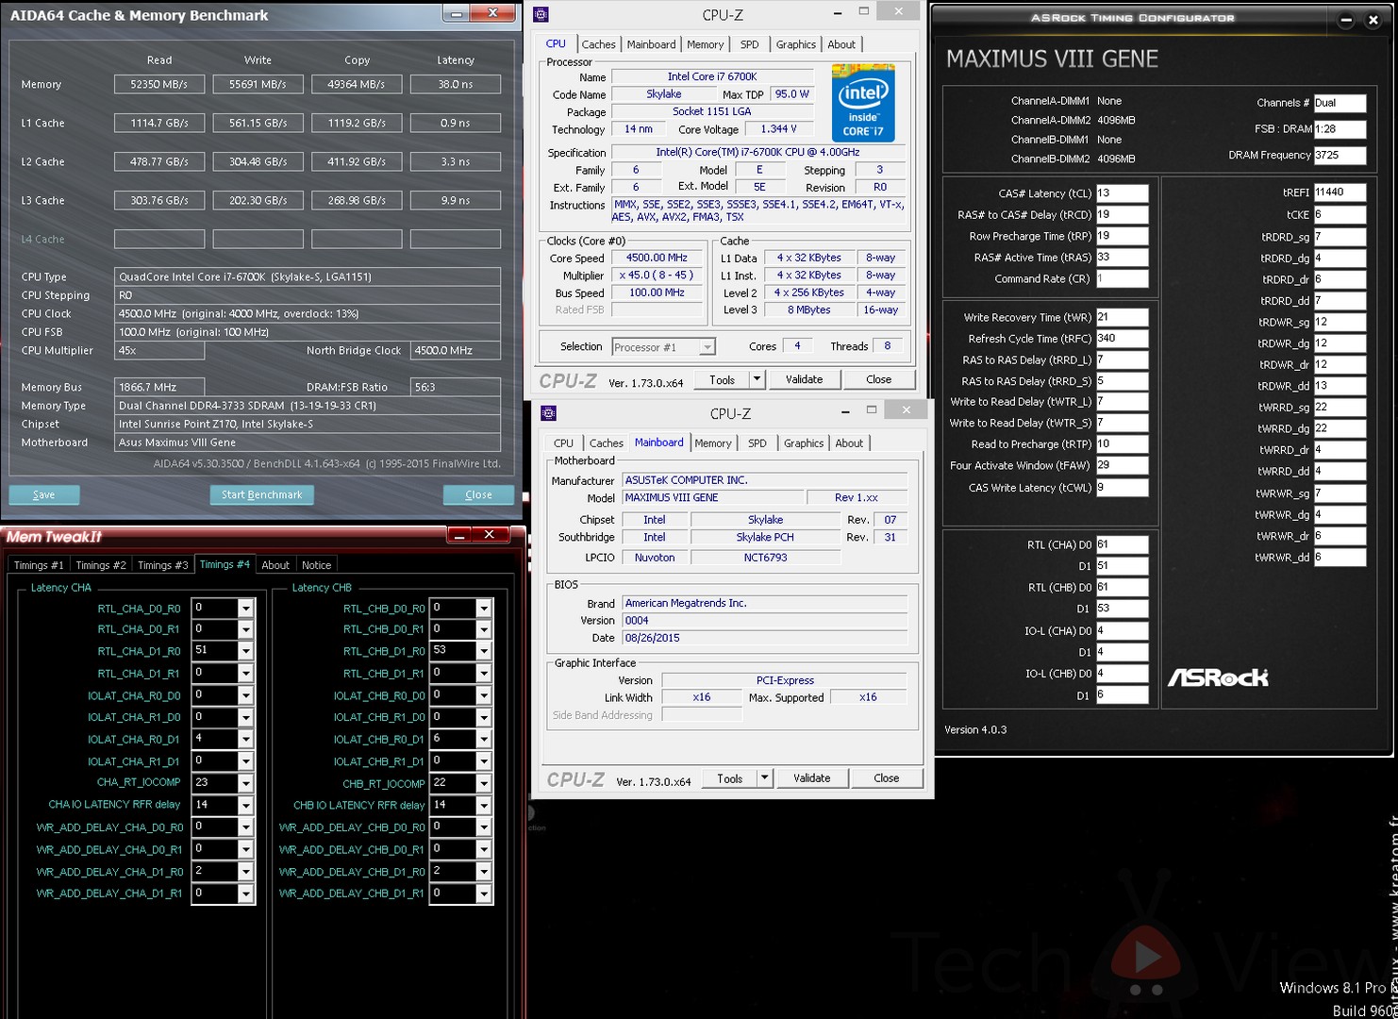Click the FSB : DRAM ratio field

[x=1340, y=129]
